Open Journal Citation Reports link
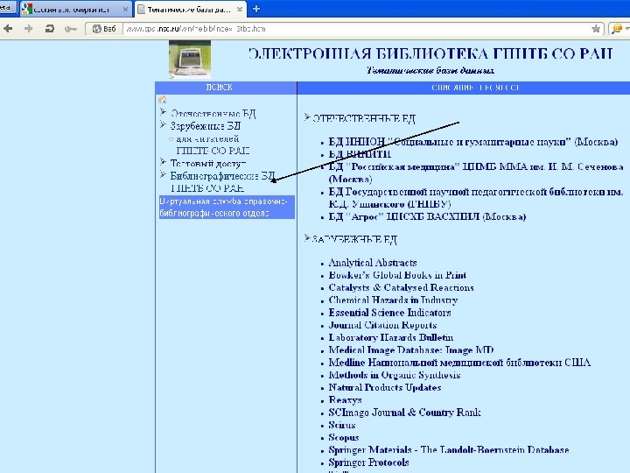The height and width of the screenshot is (473, 630). coord(382,325)
